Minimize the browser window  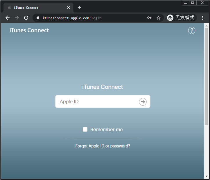coord(185,3)
